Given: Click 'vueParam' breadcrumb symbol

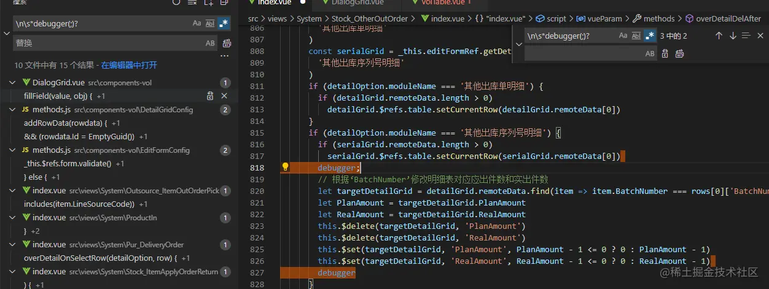Looking at the screenshot, I should coord(598,18).
